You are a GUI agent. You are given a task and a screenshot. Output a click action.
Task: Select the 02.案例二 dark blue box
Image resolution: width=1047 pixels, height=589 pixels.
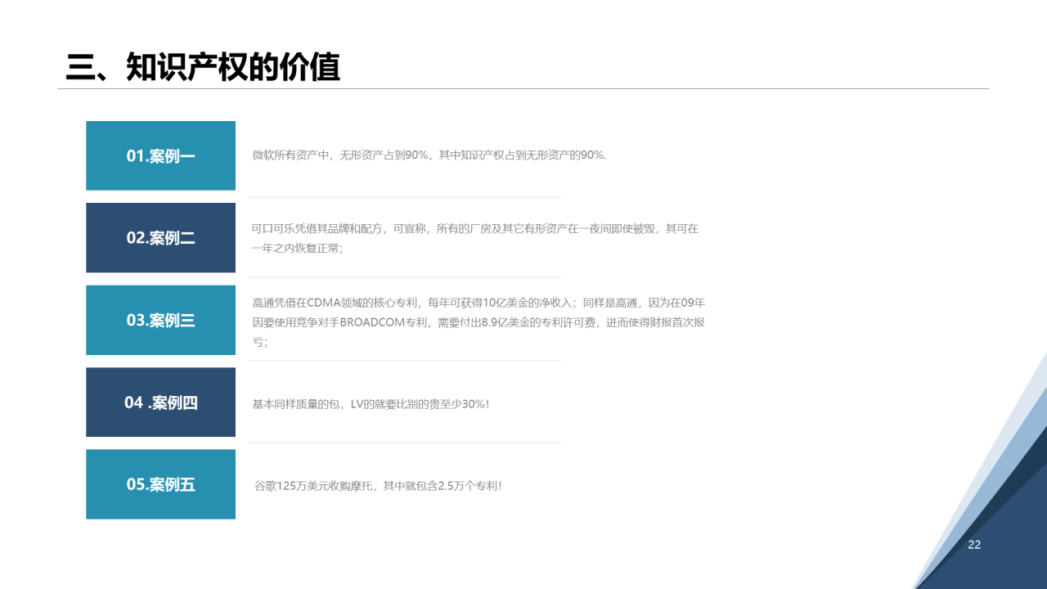pos(160,237)
